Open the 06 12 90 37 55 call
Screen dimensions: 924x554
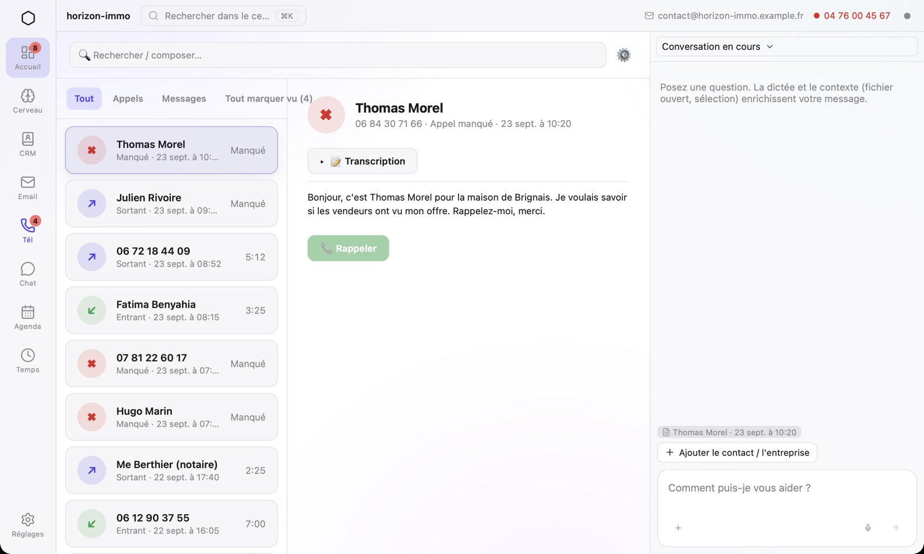point(172,524)
